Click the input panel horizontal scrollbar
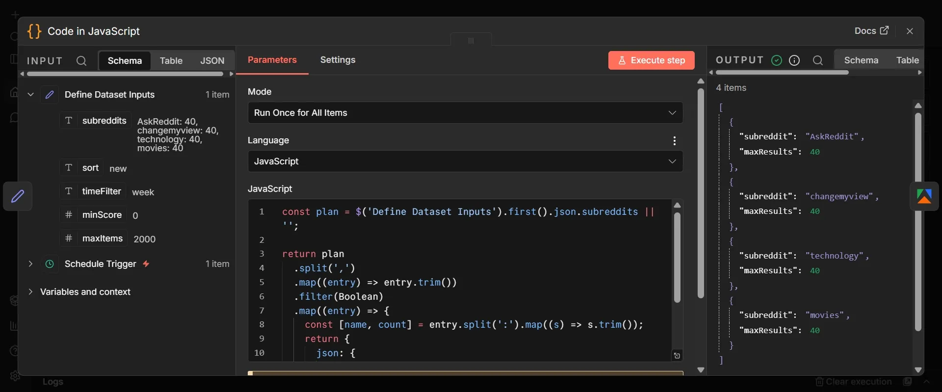The width and height of the screenshot is (942, 392). click(x=125, y=74)
